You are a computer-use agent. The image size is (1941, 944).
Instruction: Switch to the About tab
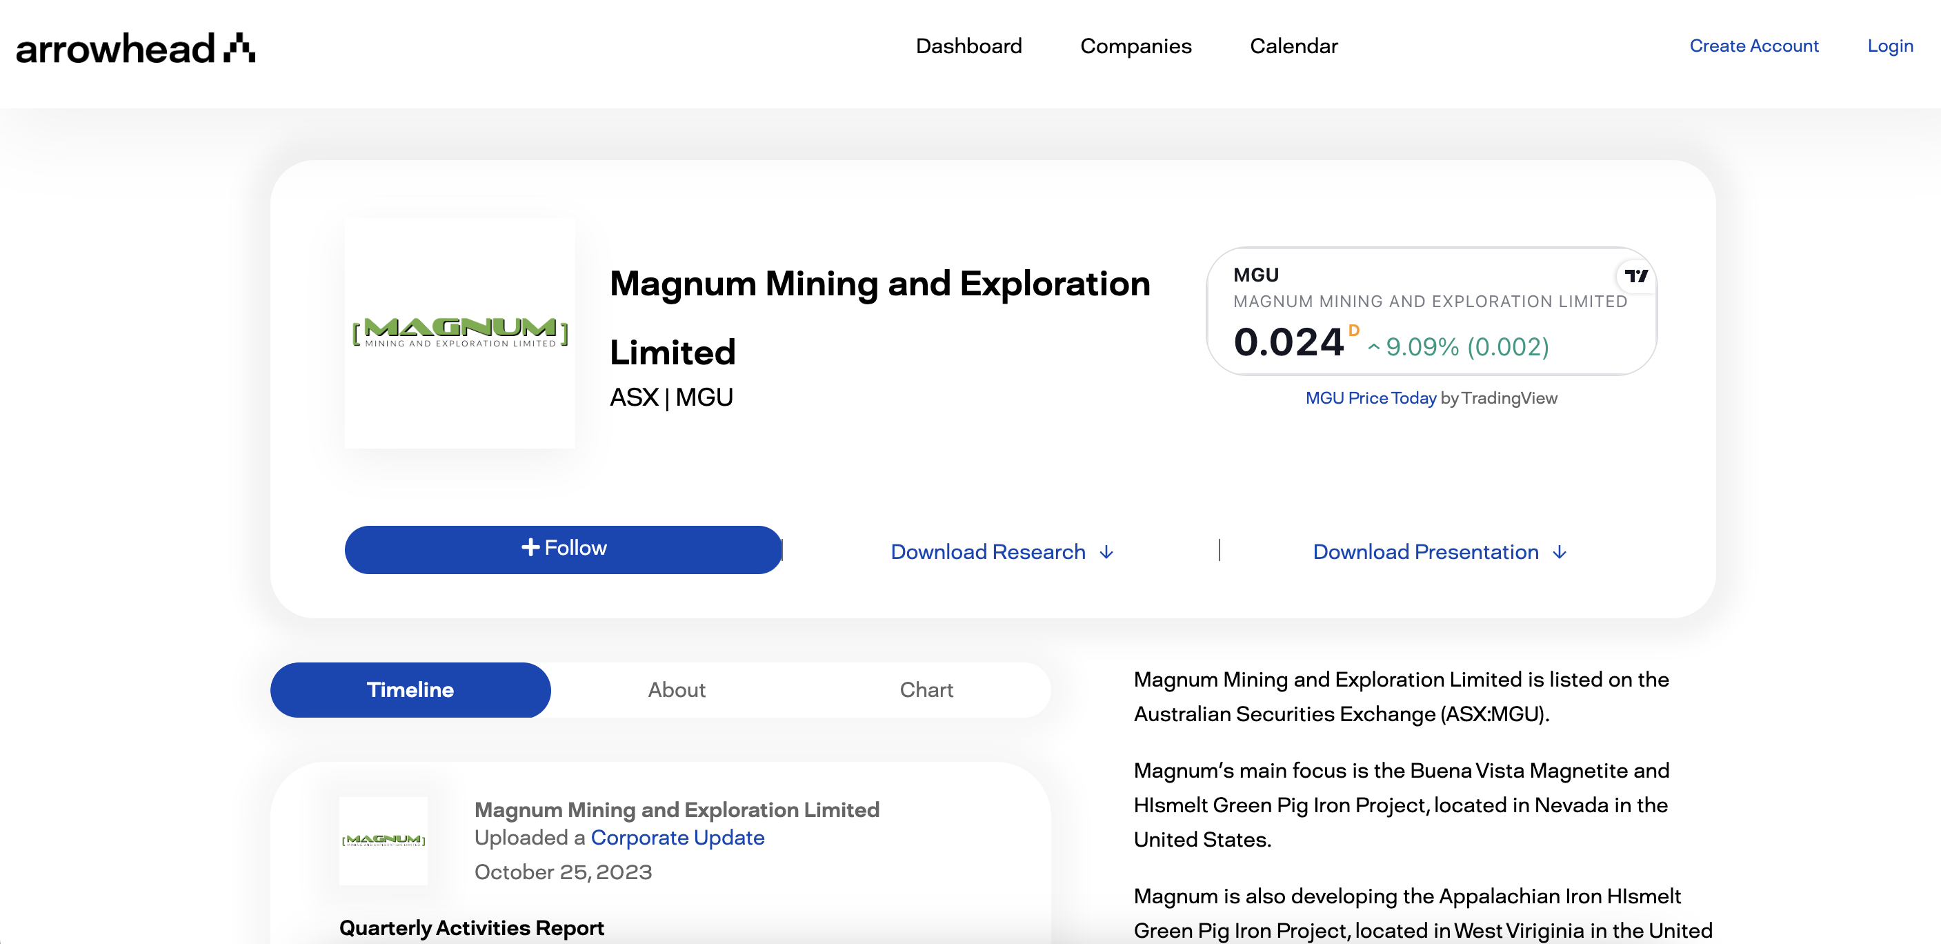(x=676, y=690)
